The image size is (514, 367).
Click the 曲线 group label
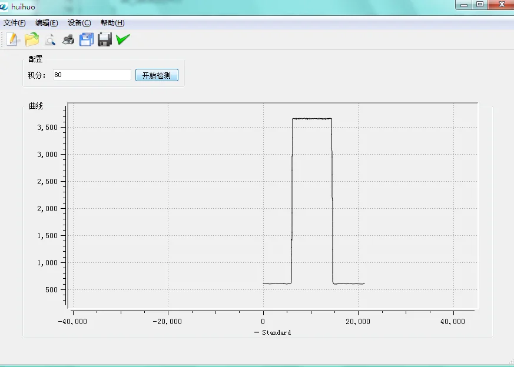(36, 106)
